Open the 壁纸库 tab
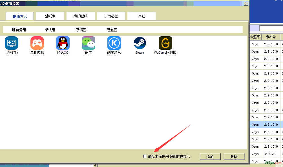Screen dimensions: 283x167 click(50, 16)
